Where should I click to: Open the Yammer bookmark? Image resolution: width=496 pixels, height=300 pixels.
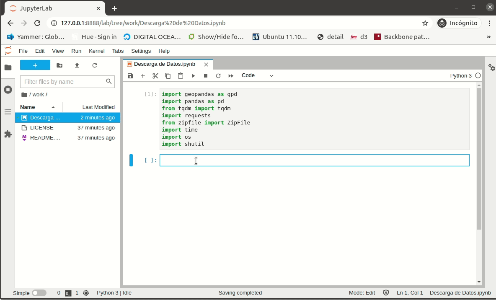click(36, 37)
